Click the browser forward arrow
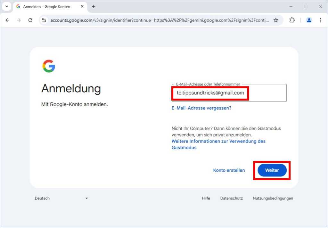 [19, 20]
